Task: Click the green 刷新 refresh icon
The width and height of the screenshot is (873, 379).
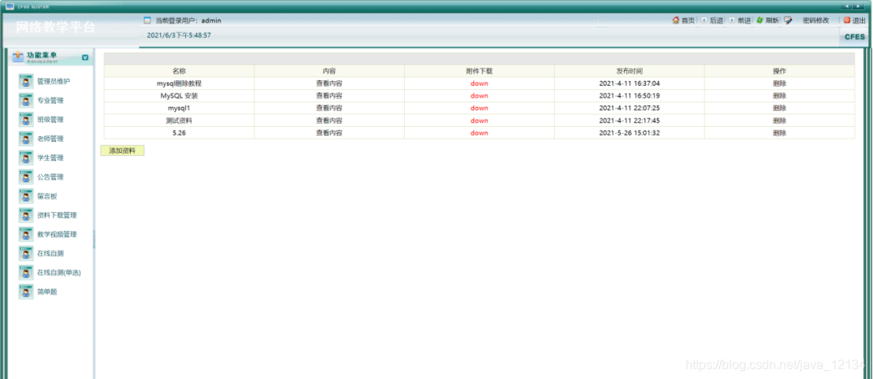Action: point(760,20)
